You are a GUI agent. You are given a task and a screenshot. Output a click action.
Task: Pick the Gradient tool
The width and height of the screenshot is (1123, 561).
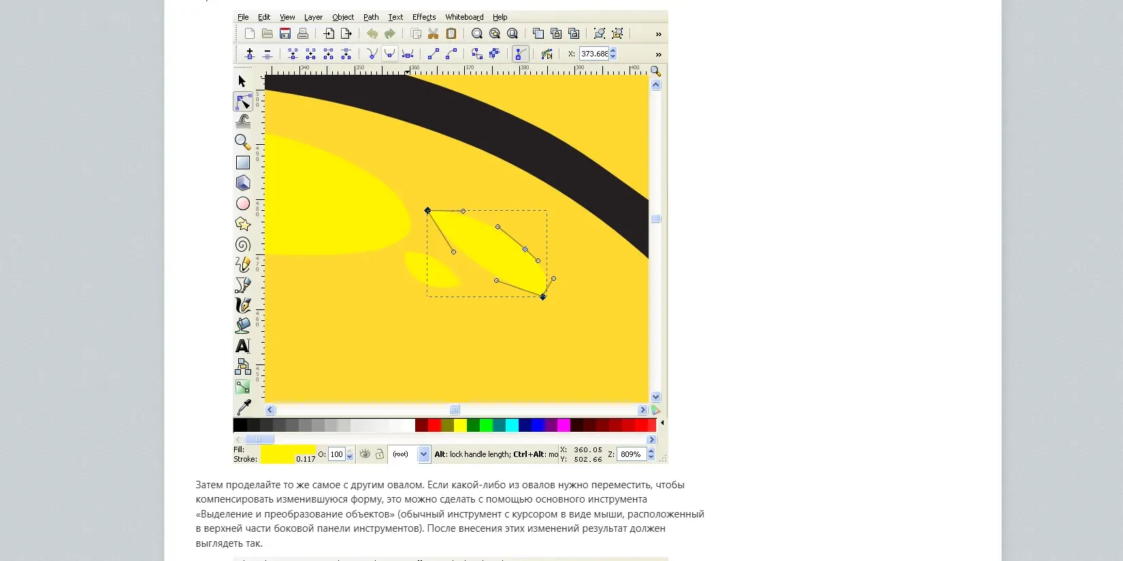pyautogui.click(x=243, y=387)
